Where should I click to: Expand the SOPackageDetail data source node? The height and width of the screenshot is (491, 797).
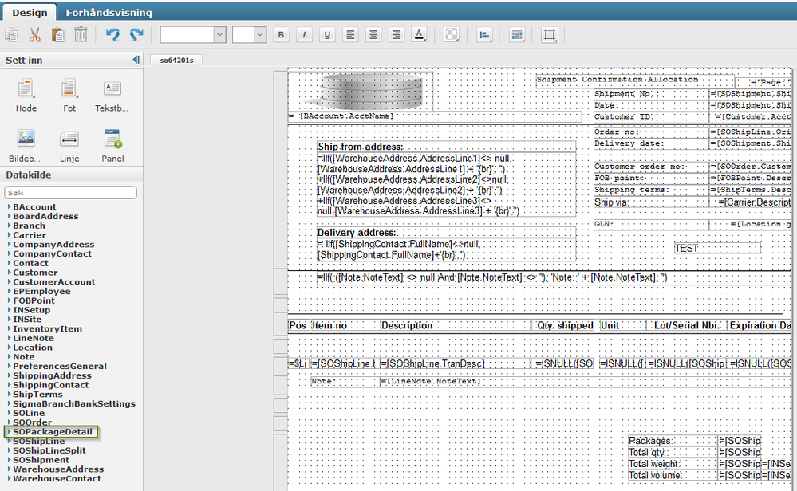click(9, 432)
